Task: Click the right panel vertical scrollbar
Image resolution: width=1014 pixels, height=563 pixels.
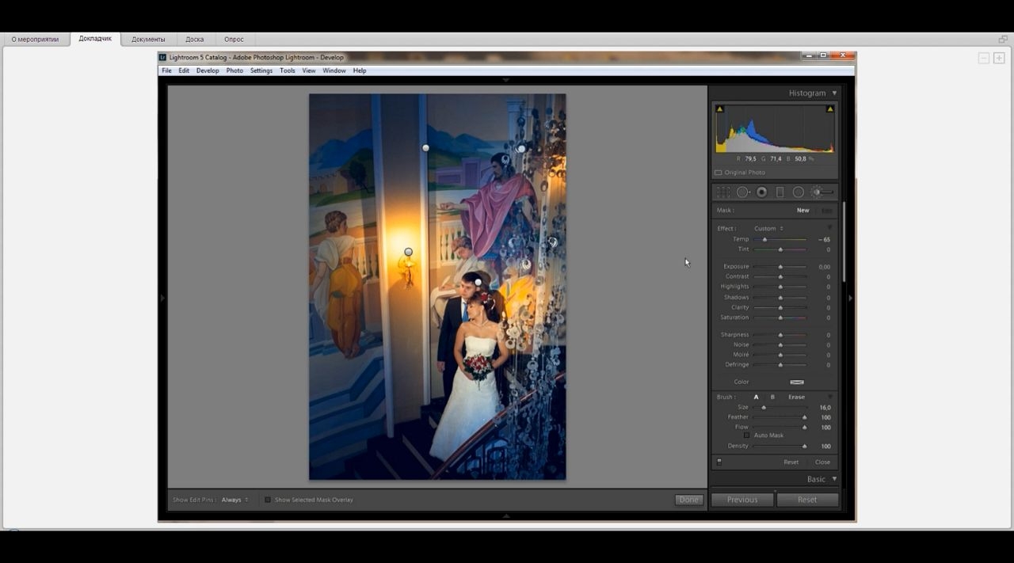Action: pos(844,242)
